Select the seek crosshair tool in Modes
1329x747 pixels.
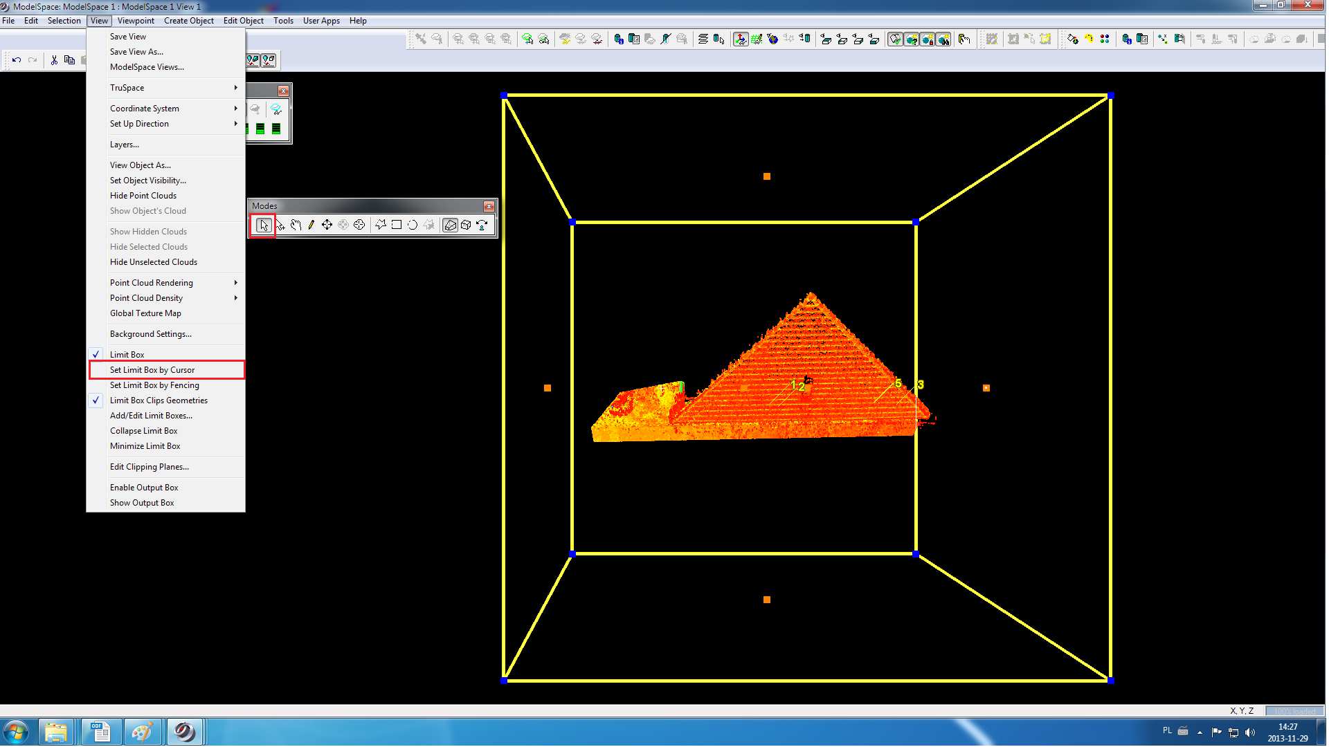[359, 225]
